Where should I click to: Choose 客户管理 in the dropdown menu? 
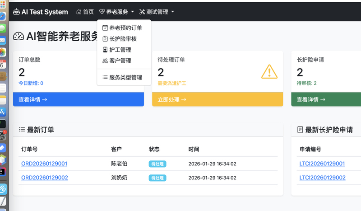pyautogui.click(x=124, y=61)
